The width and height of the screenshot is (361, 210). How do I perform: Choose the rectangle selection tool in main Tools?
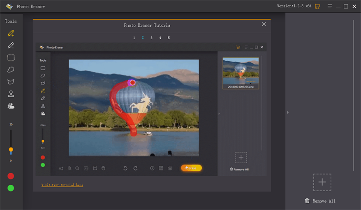point(11,58)
